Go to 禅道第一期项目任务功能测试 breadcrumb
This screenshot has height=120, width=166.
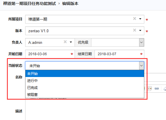click(29, 3)
